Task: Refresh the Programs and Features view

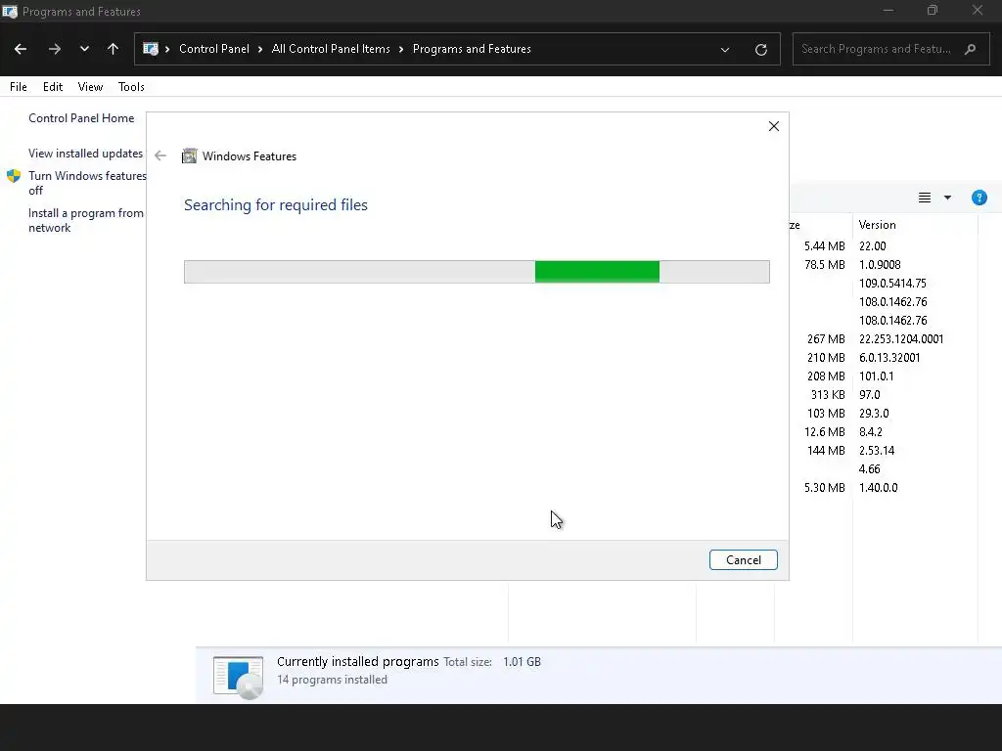Action: point(760,49)
